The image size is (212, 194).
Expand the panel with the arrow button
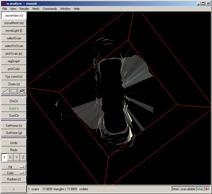coord(14,189)
